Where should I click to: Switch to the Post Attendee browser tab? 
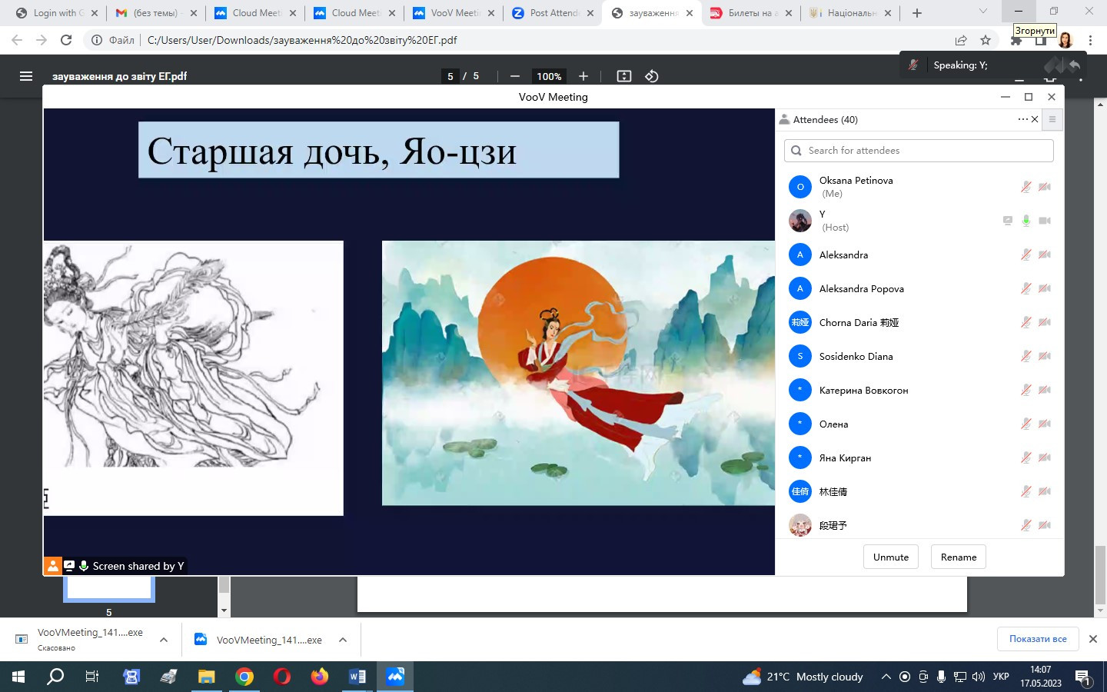(x=553, y=13)
